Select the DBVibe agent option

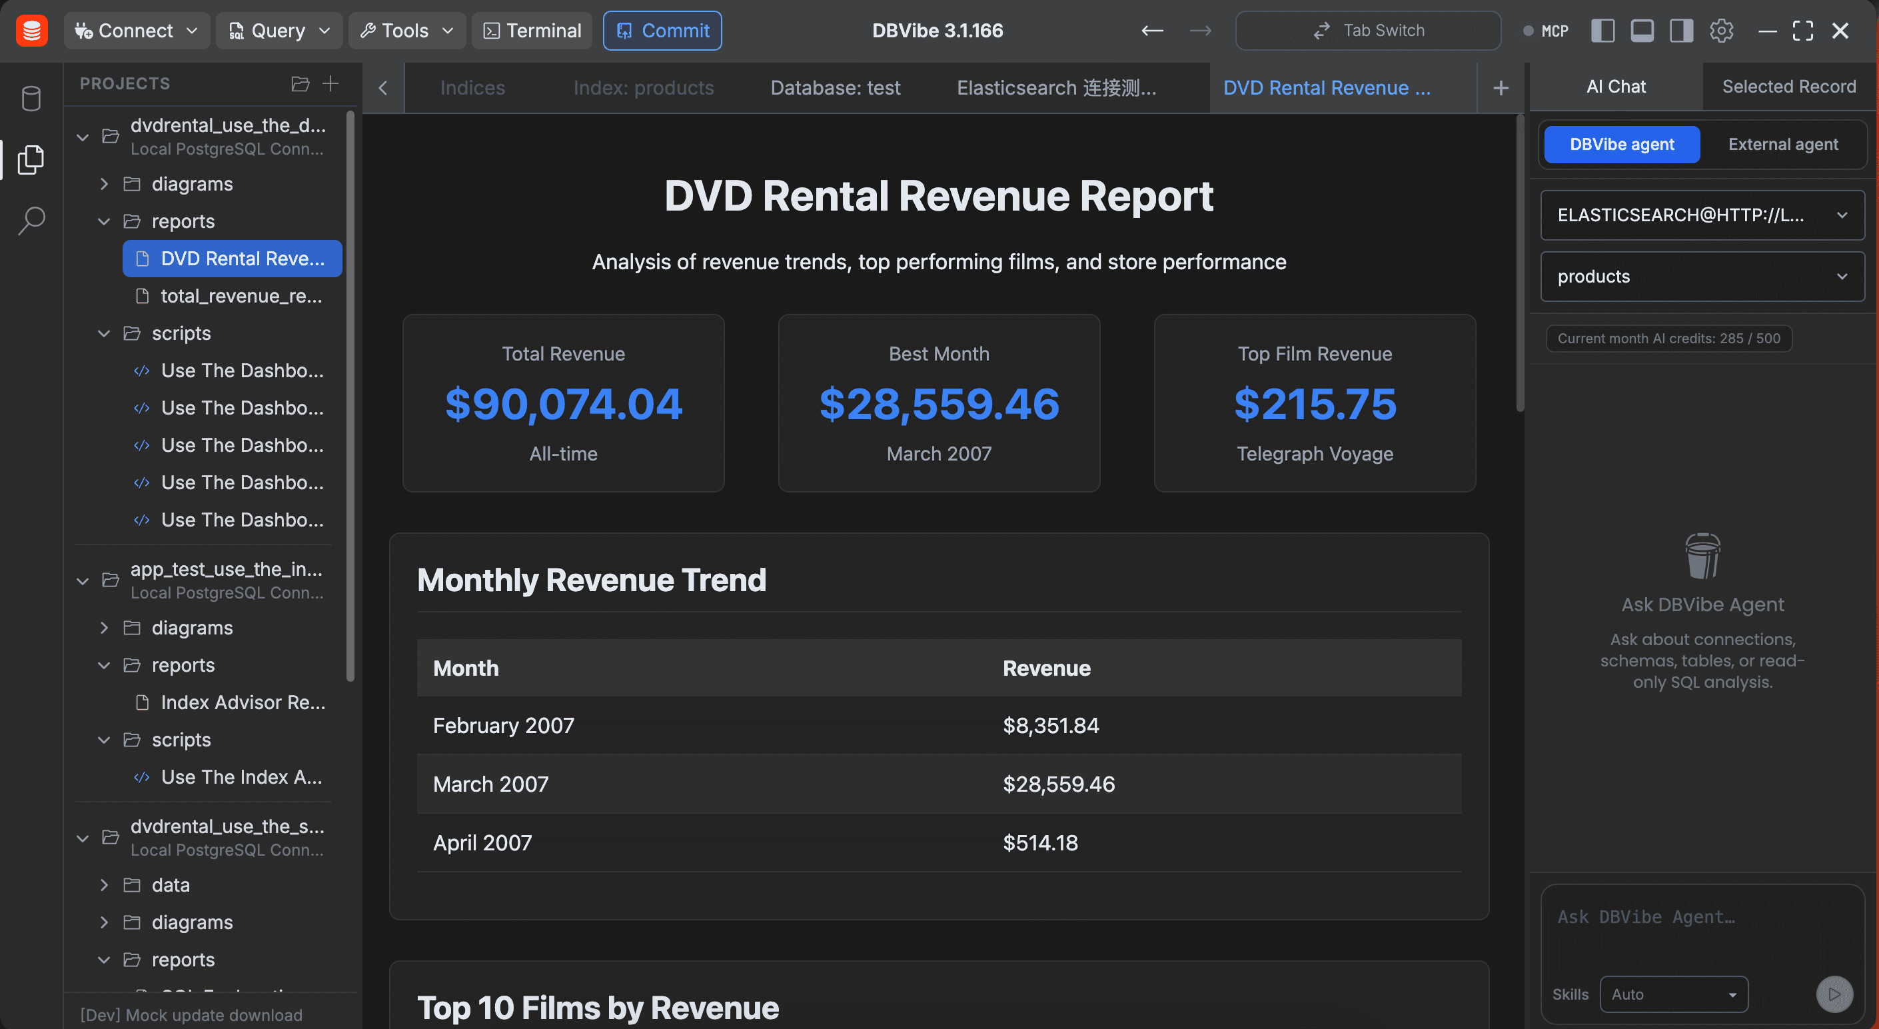point(1622,145)
